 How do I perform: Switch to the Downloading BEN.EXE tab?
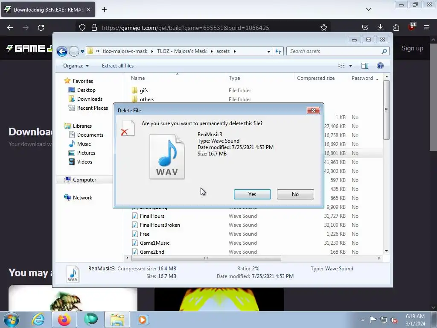coord(48,9)
